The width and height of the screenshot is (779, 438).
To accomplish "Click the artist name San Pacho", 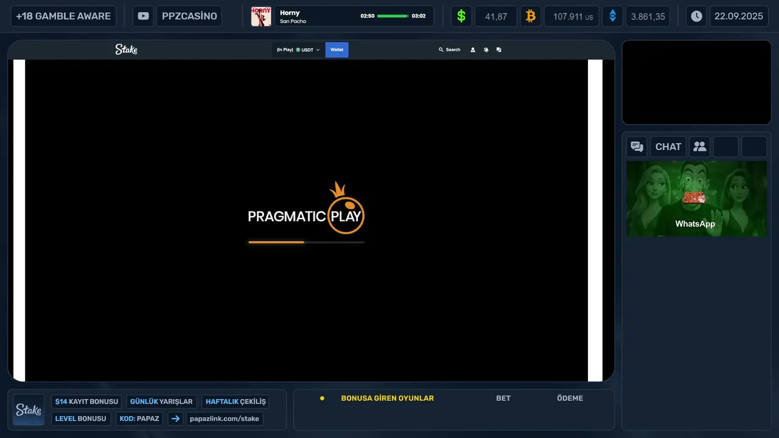I will tap(293, 21).
